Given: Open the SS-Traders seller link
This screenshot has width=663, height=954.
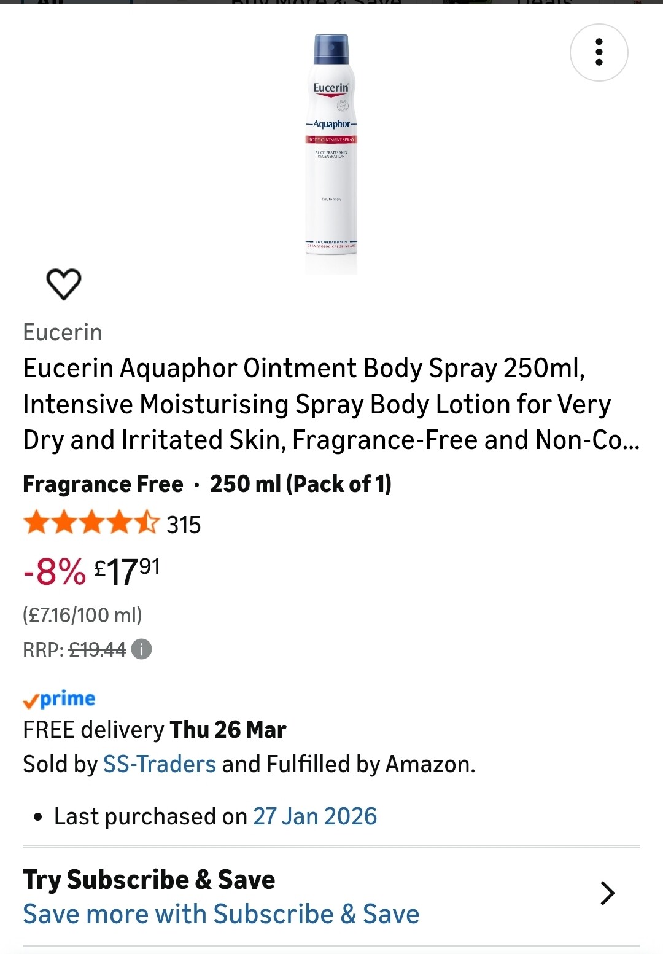Looking at the screenshot, I should [160, 764].
